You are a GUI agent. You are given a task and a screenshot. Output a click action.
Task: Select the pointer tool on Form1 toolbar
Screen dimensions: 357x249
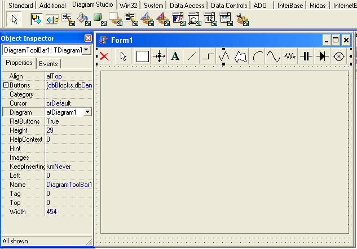click(x=123, y=56)
